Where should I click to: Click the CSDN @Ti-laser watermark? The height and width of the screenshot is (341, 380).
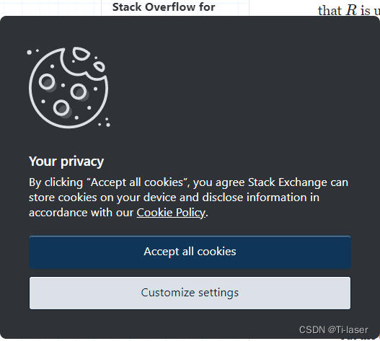pos(333,330)
